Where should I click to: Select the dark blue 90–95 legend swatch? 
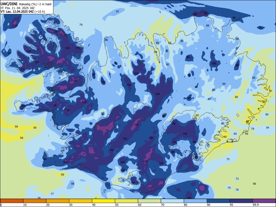click(218, 201)
